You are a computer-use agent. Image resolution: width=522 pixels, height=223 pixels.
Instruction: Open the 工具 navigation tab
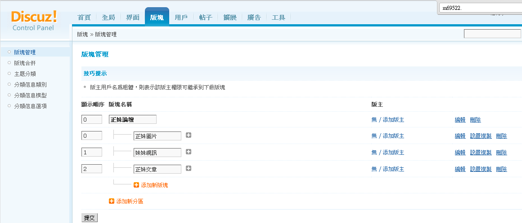[279, 17]
